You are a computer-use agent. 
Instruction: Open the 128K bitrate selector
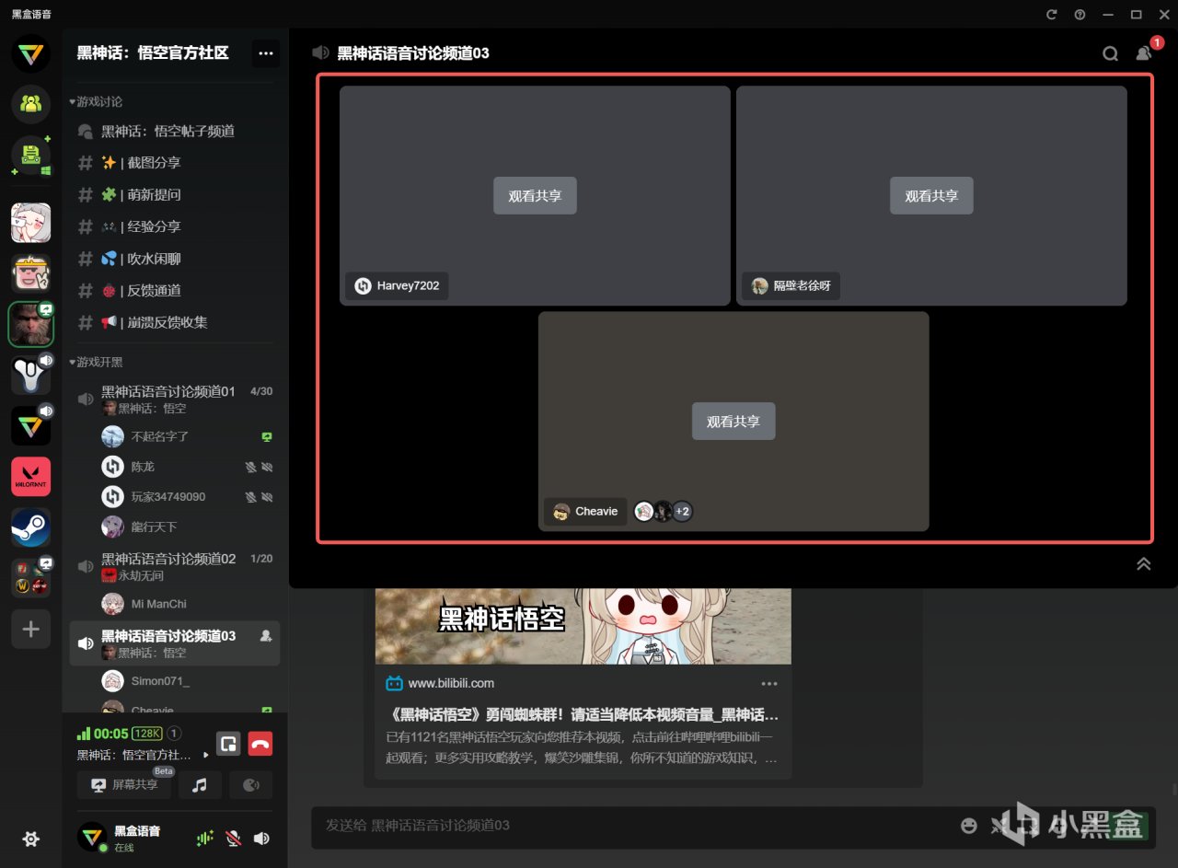(x=147, y=734)
